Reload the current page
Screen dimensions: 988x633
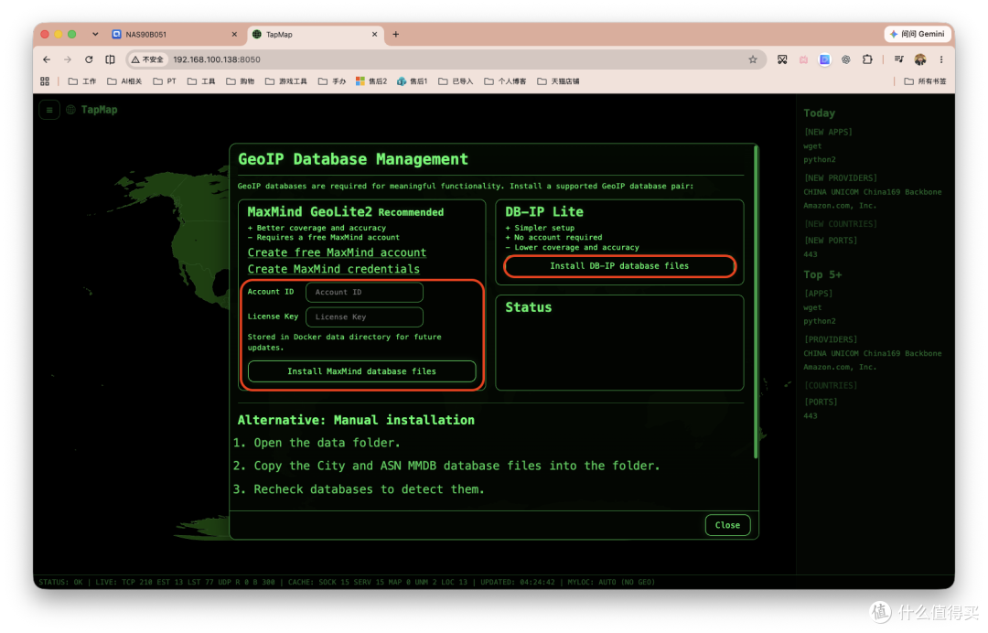tap(89, 59)
